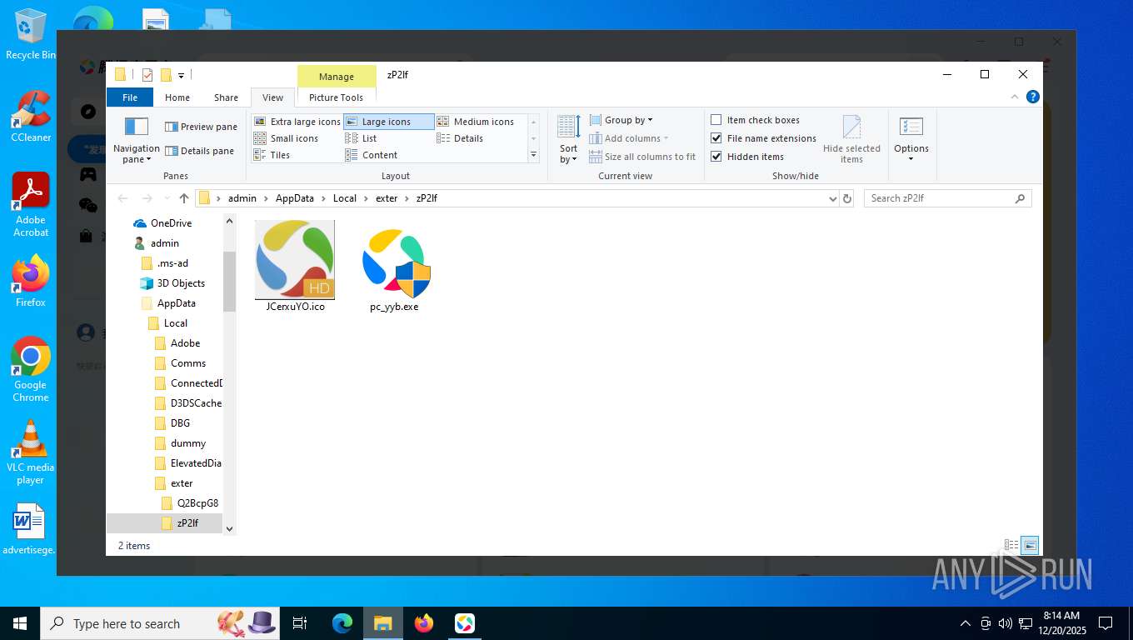Open folder Options
The height and width of the screenshot is (640, 1133).
[911, 140]
